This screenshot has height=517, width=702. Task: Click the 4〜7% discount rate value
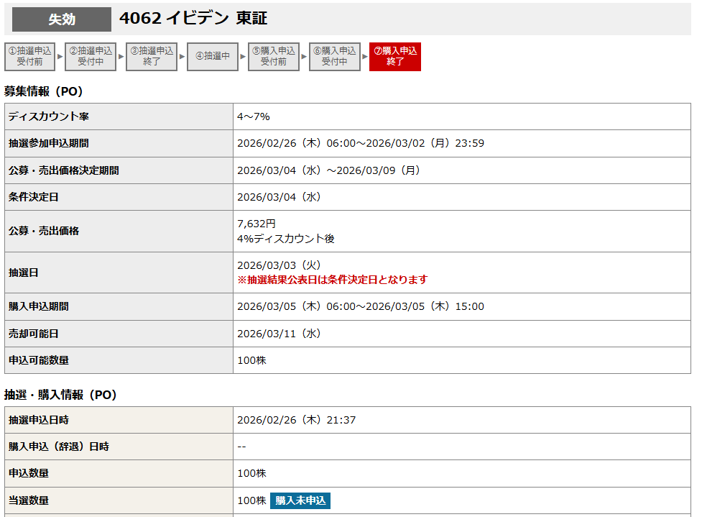coord(253,116)
